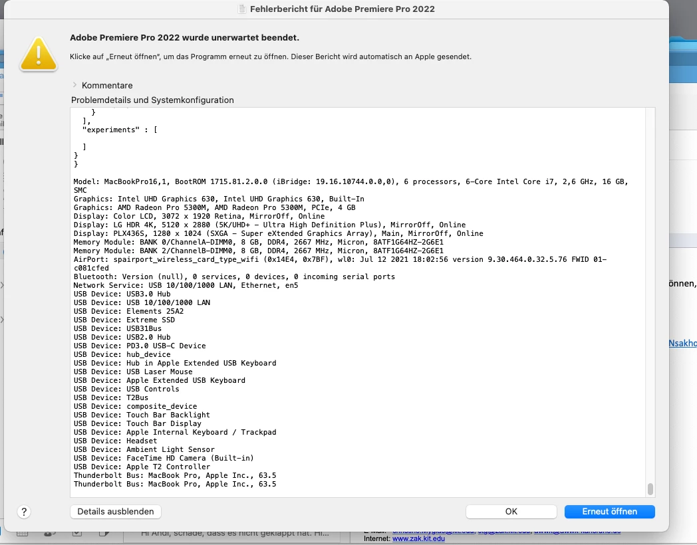
Task: Select the USB Device: Elements 25A2 line
Action: coord(128,311)
